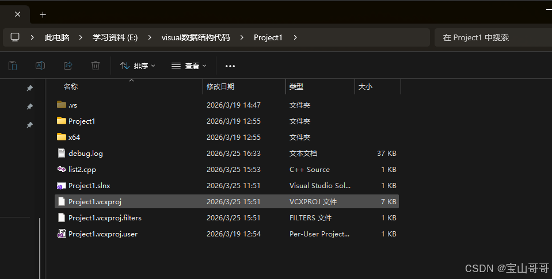Image resolution: width=552 pixels, height=279 pixels.
Task: Close the current tab with X
Action: tap(18, 14)
